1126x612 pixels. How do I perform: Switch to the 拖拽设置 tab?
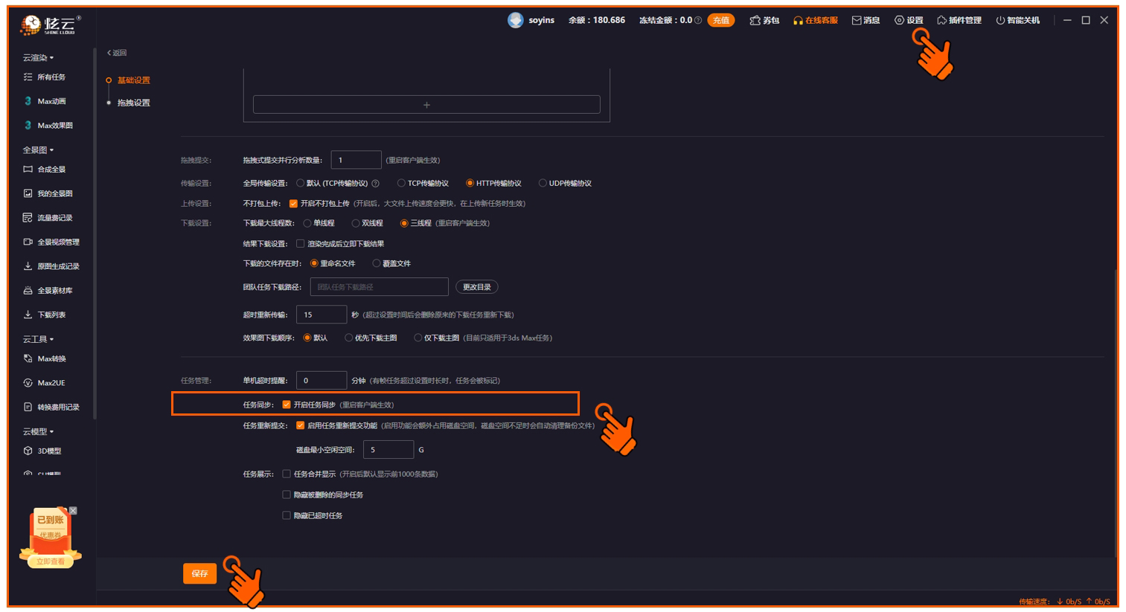133,103
